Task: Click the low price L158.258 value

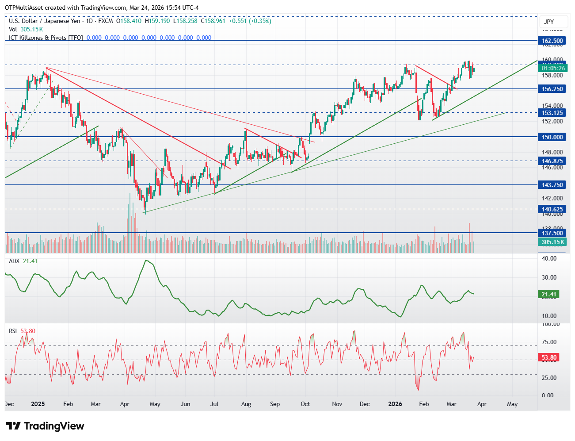Action: (186, 21)
